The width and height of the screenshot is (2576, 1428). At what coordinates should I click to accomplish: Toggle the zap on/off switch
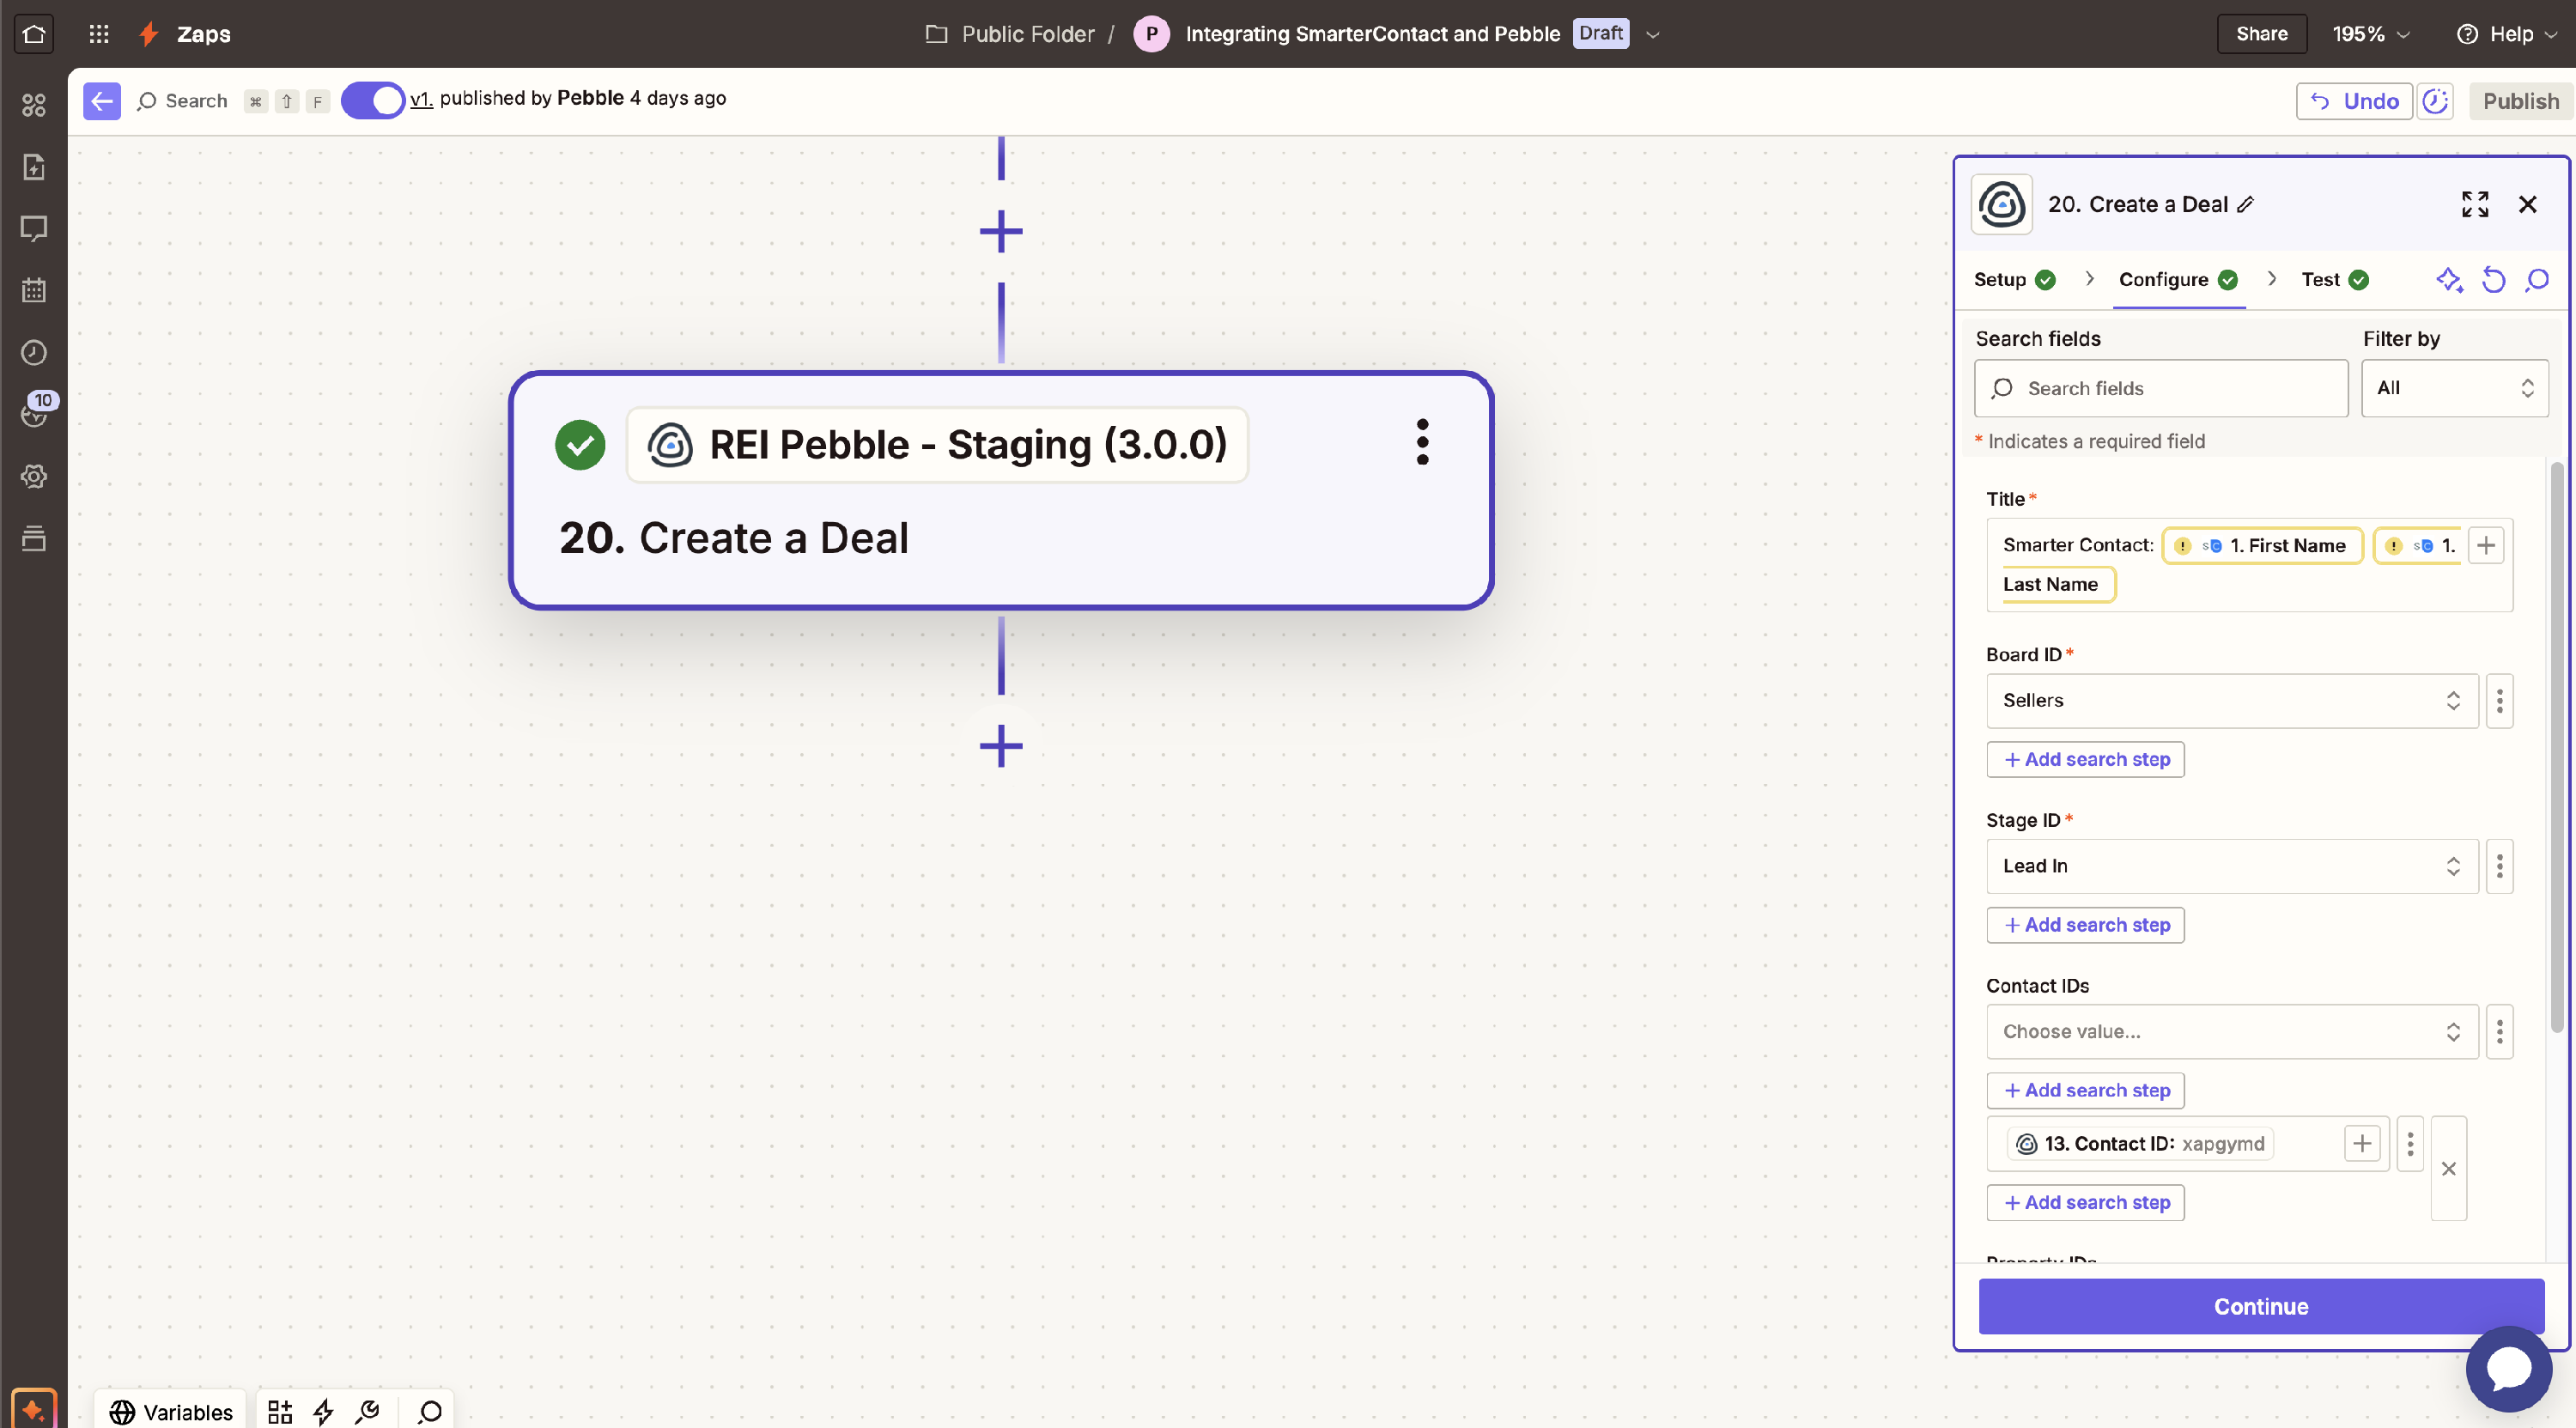click(x=372, y=101)
